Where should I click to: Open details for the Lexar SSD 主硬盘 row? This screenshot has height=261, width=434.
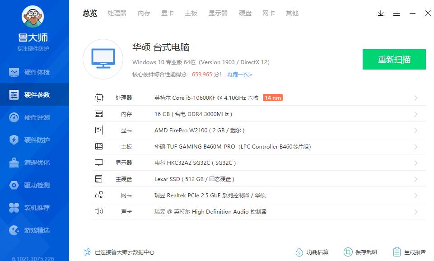415,179
